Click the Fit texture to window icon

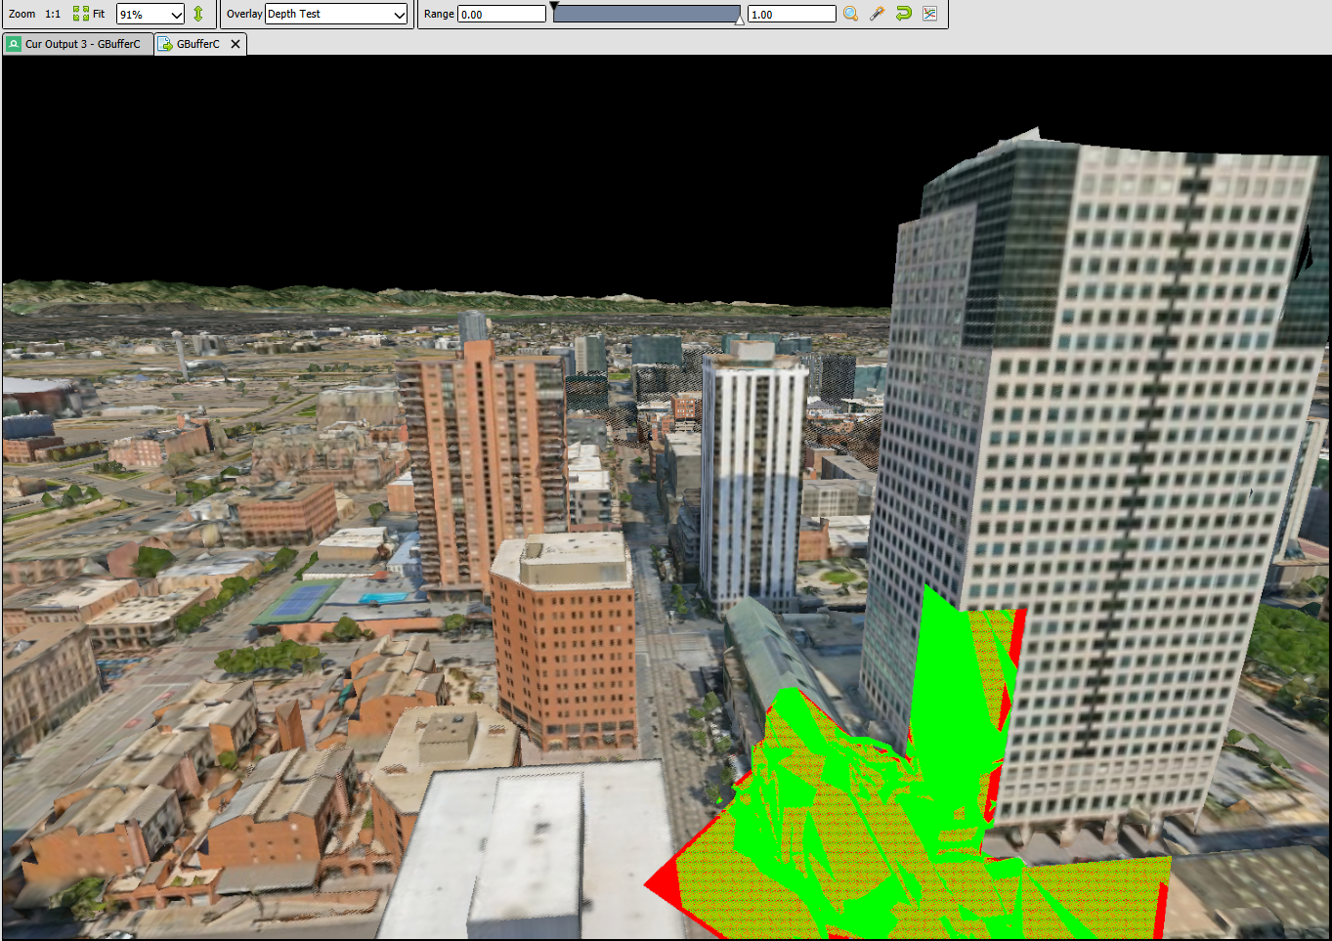pos(80,14)
